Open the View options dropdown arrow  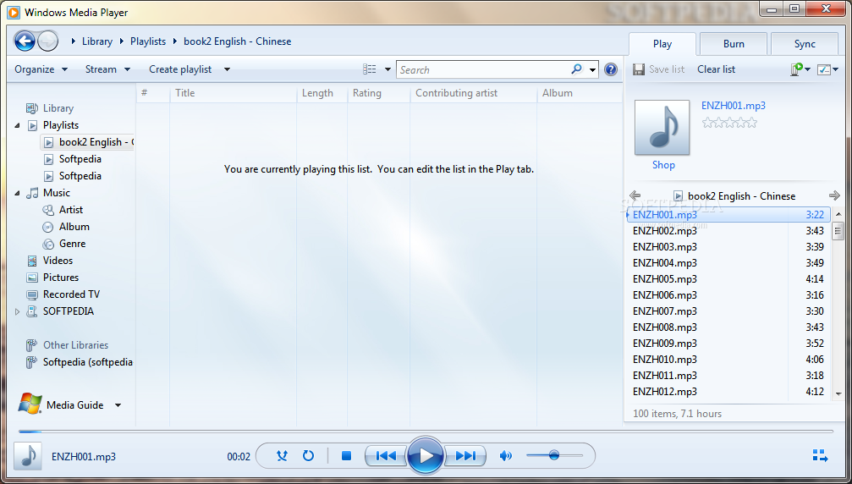[388, 69]
